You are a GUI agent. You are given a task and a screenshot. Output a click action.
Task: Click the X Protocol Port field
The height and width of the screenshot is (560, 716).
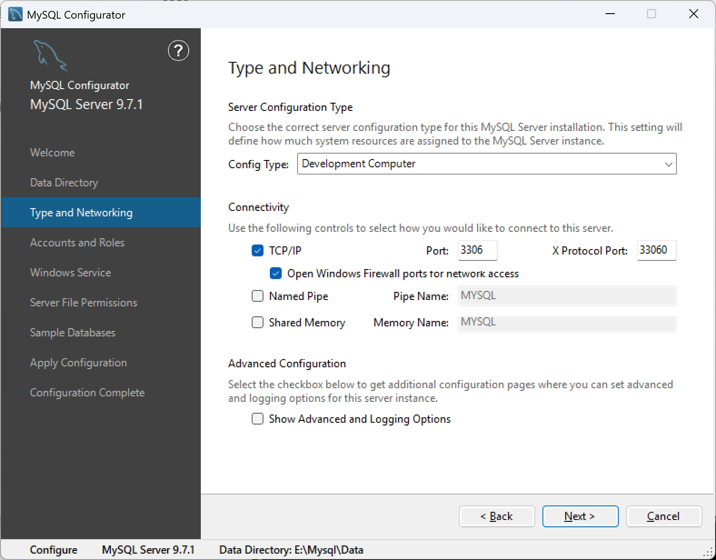656,250
